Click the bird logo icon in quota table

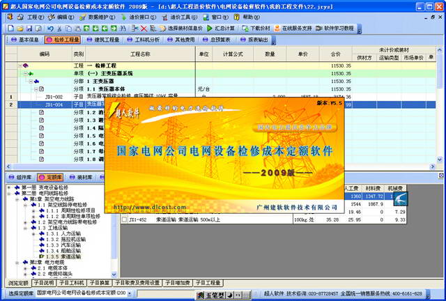[401, 199]
